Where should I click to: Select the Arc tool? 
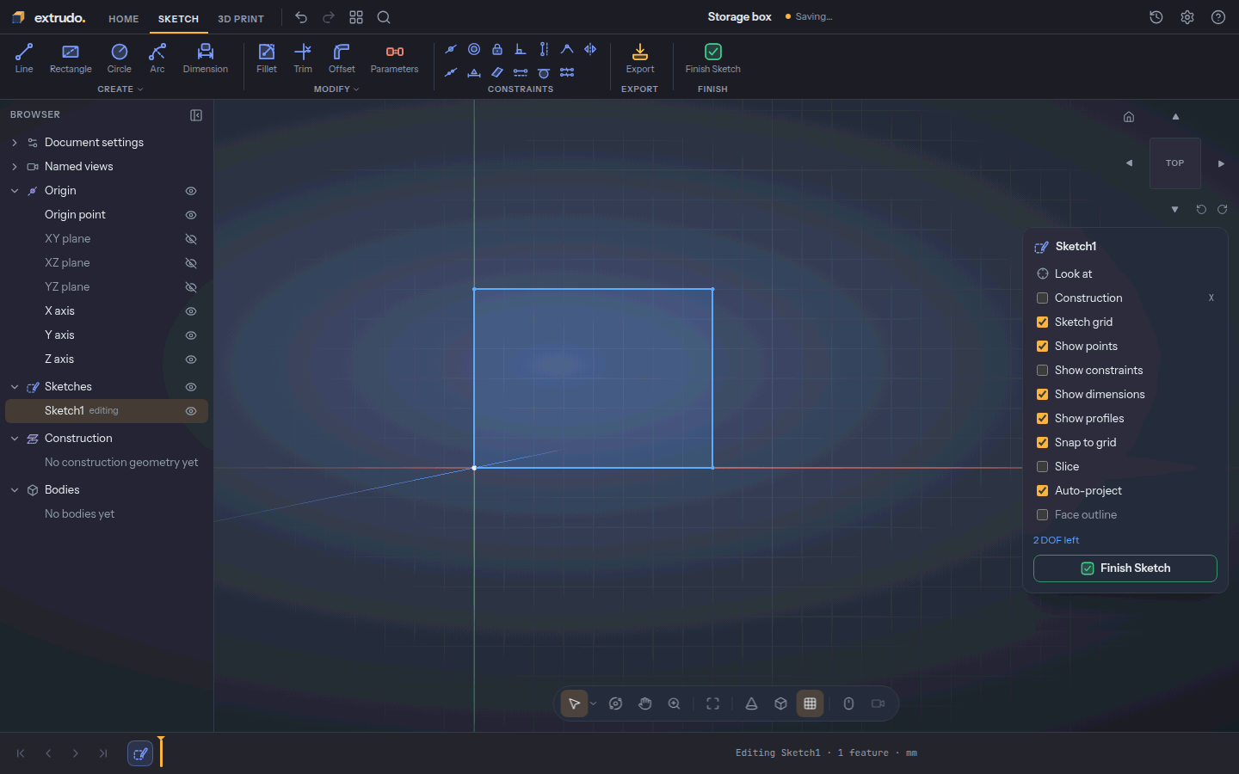[157, 58]
